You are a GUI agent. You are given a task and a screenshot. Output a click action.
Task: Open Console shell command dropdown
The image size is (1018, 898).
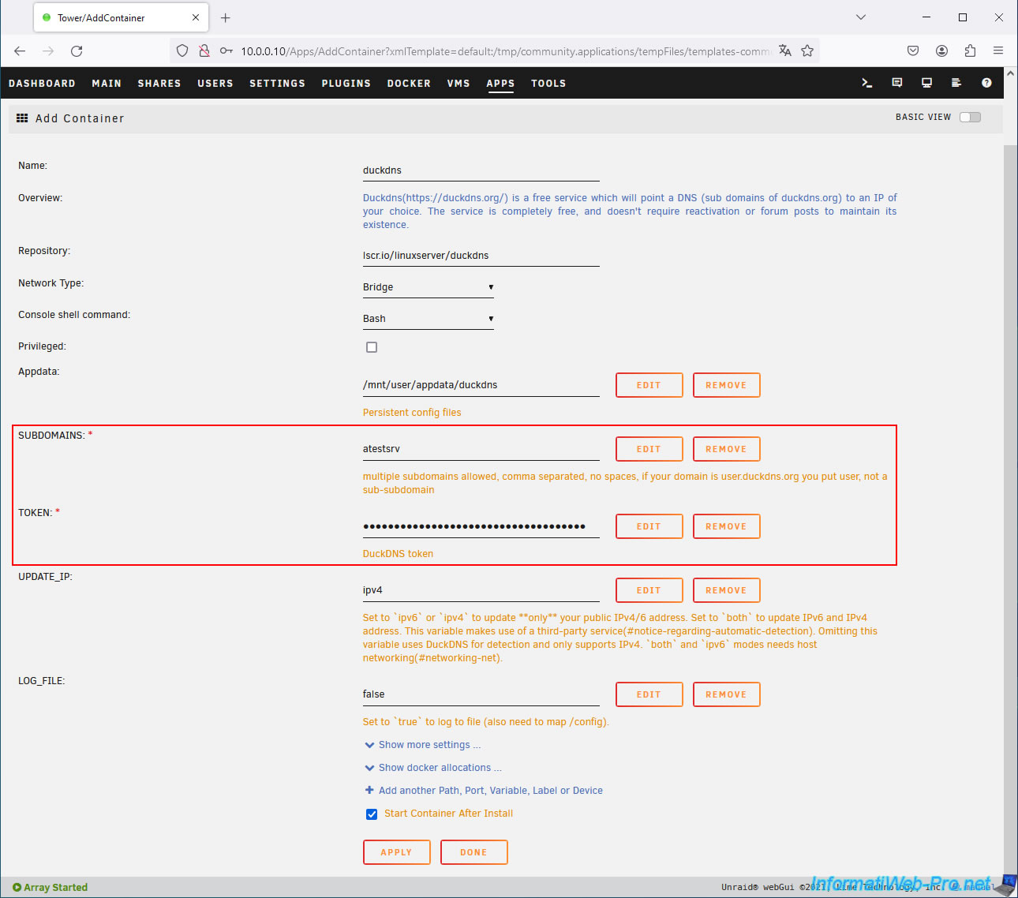[428, 319]
